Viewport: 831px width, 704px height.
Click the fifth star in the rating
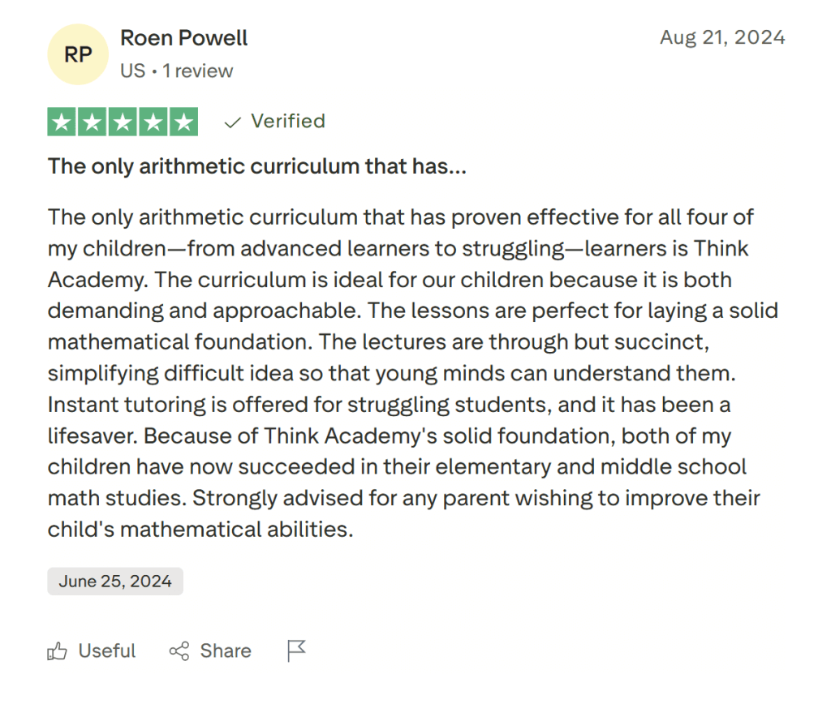(183, 122)
